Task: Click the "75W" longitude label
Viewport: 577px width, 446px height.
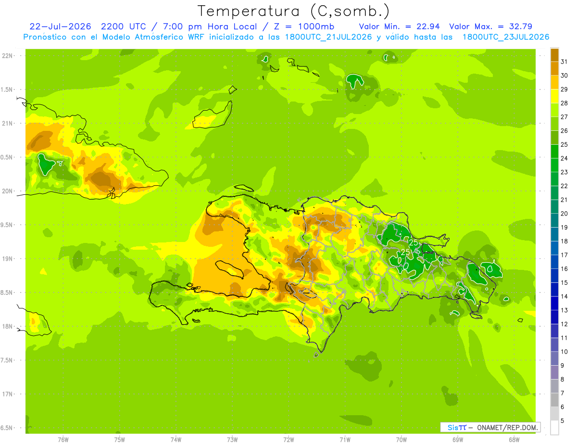Action: 120,439
